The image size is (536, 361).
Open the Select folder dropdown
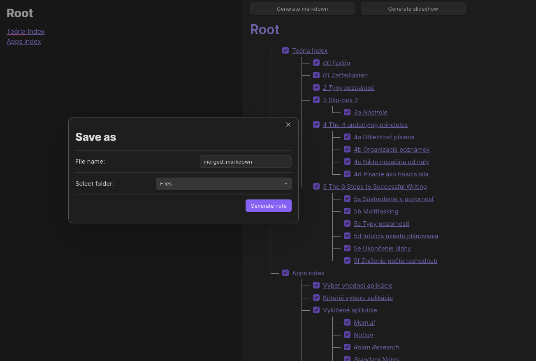(223, 183)
